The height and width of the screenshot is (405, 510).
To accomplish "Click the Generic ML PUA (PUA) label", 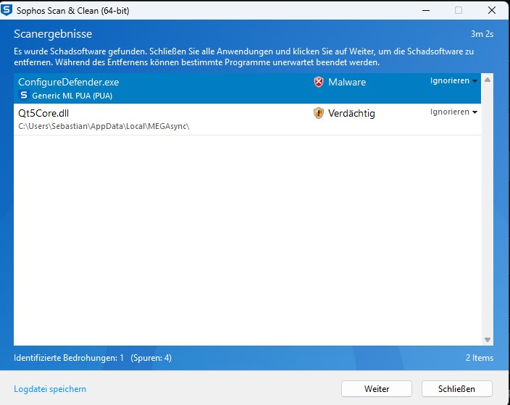I will tap(72, 96).
